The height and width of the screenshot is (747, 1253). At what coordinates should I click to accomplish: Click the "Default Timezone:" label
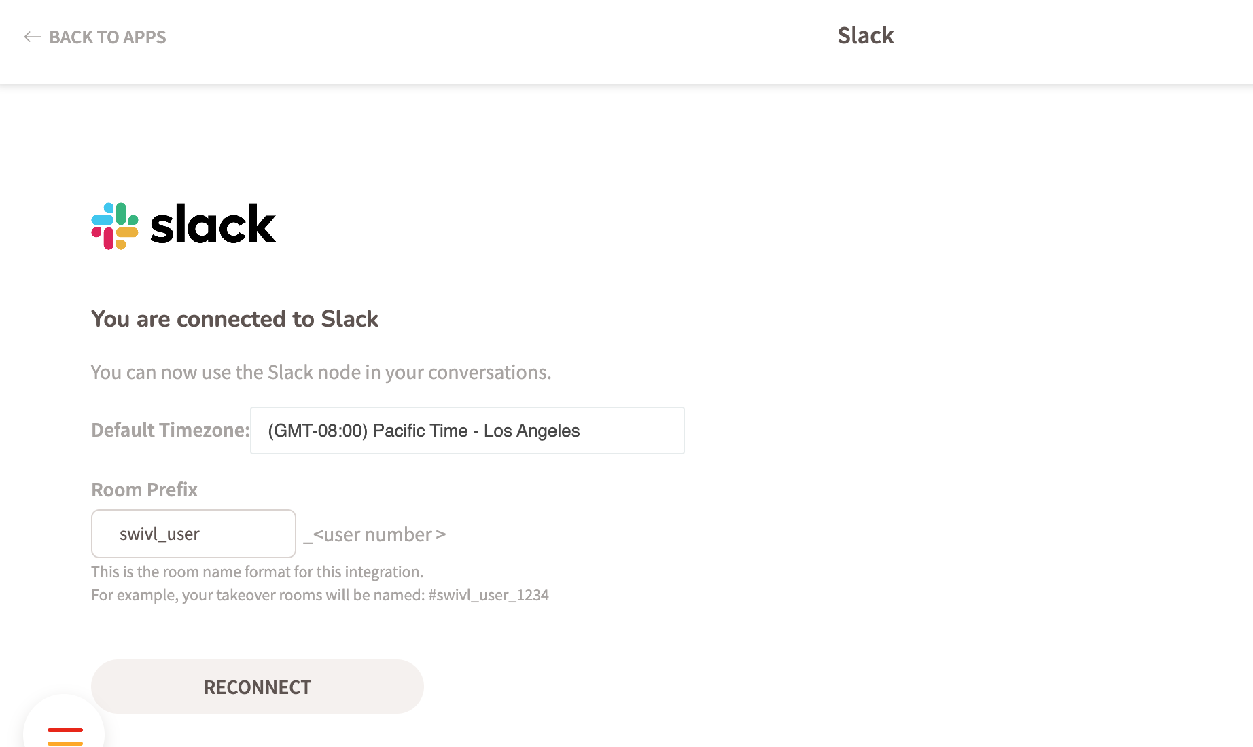(x=170, y=430)
